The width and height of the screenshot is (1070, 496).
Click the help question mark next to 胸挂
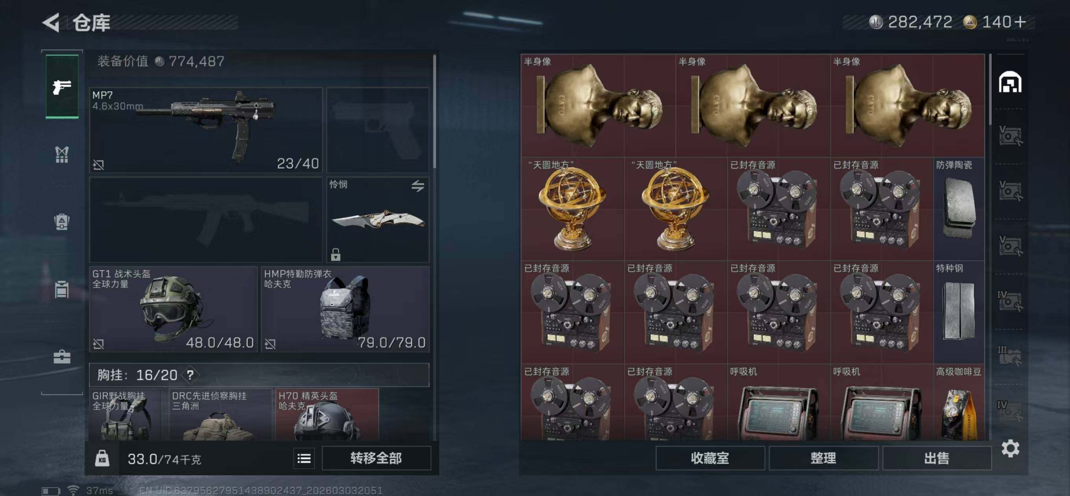tap(190, 375)
